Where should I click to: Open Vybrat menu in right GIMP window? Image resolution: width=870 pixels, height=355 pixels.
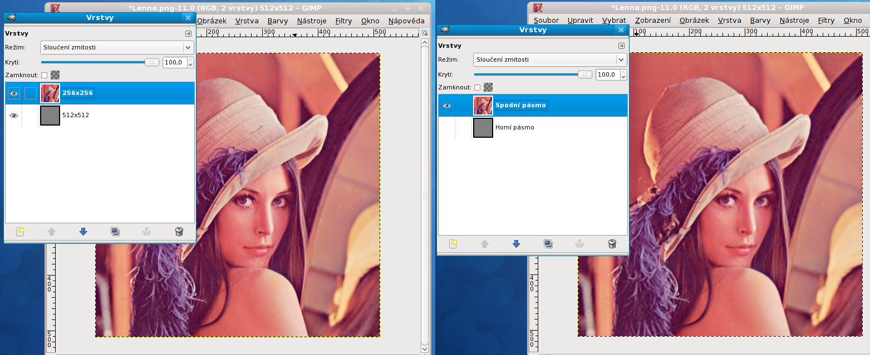pyautogui.click(x=614, y=20)
